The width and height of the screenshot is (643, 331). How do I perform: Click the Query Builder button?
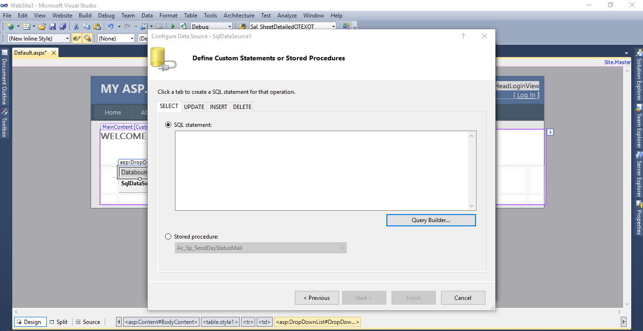pyautogui.click(x=431, y=220)
